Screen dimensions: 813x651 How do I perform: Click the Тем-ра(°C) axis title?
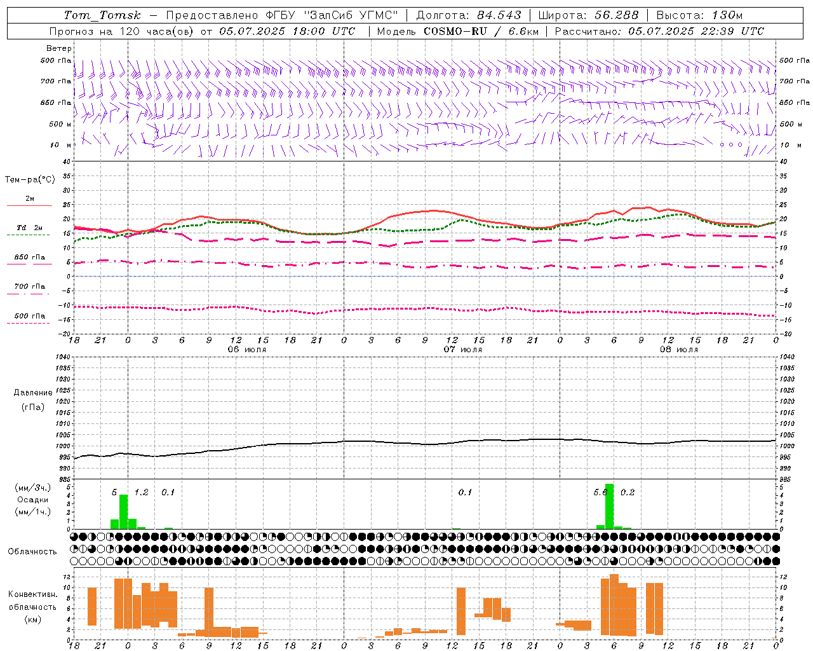tap(30, 180)
